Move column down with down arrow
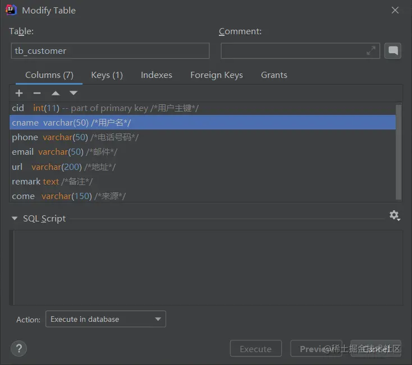 73,93
